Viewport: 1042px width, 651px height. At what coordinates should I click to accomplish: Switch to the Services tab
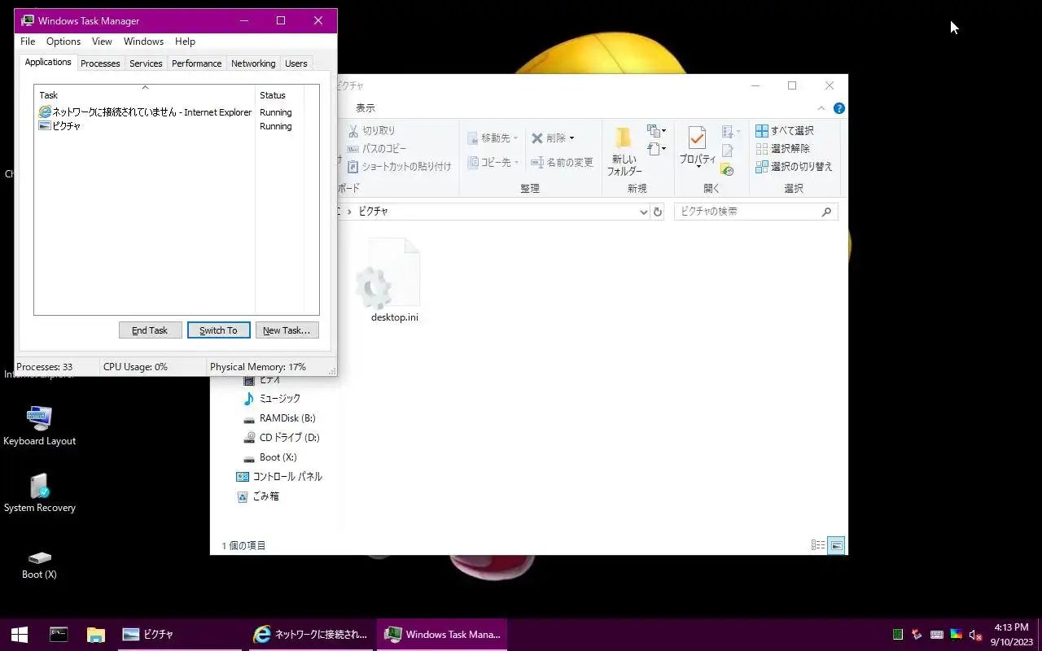point(146,63)
